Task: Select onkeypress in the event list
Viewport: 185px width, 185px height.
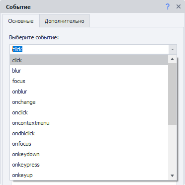Action: click(89, 165)
